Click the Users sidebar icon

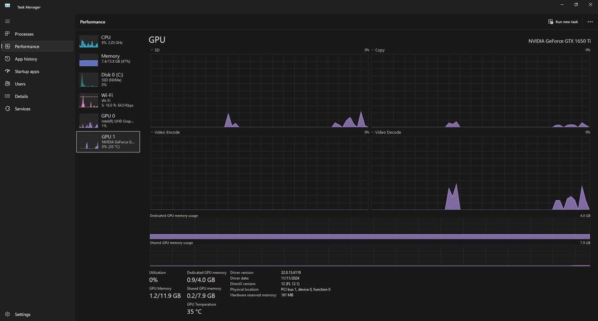tap(7, 84)
